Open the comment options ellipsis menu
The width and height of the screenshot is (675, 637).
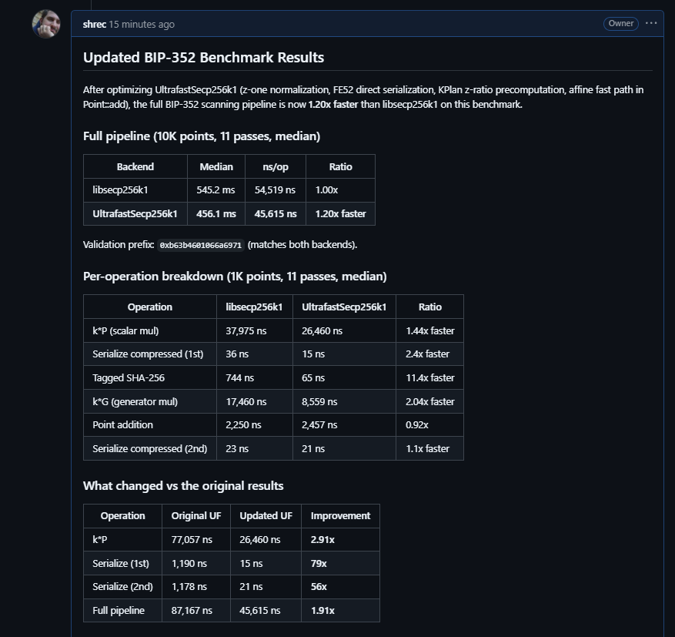[x=652, y=23]
